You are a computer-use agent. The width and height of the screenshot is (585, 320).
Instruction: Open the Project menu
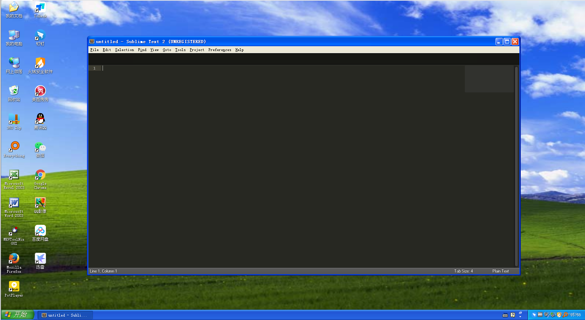197,50
